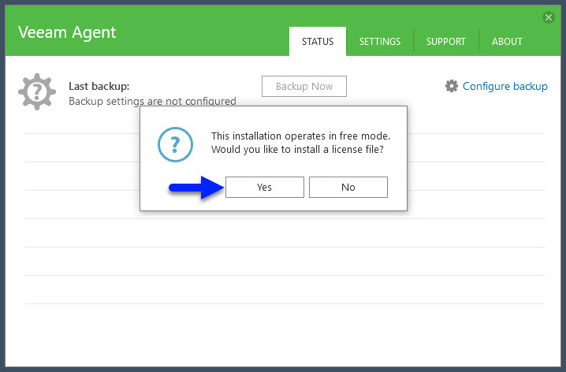Confirm license install with Yes
The width and height of the screenshot is (566, 372).
point(264,187)
